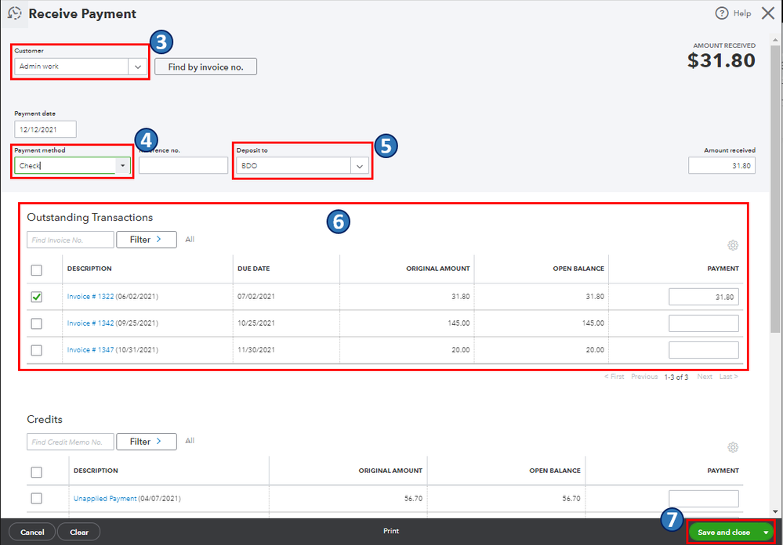Click the Cancel button

32,532
